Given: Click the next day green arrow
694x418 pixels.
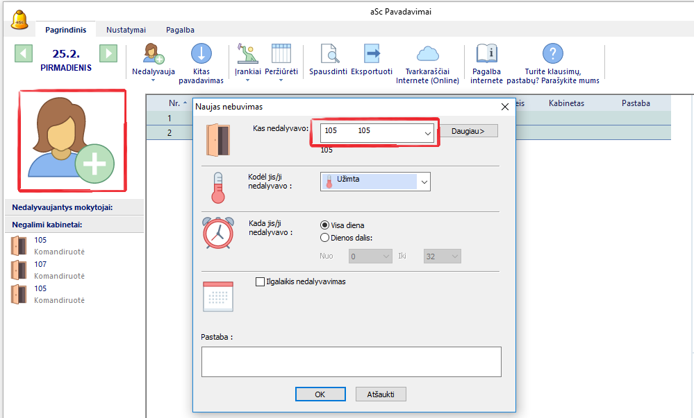Looking at the screenshot, I should point(108,54).
